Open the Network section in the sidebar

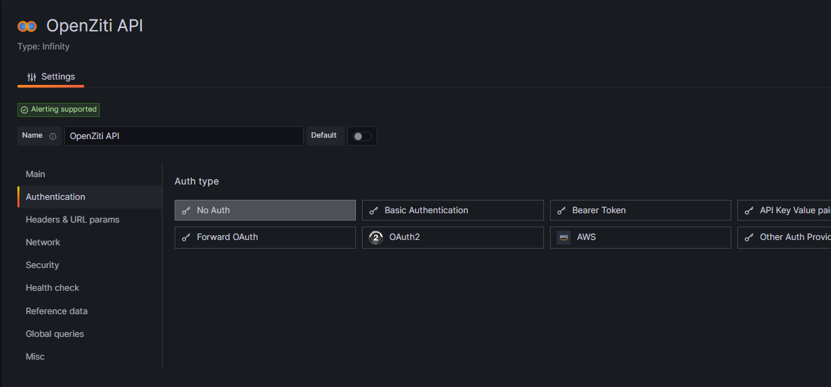coord(43,242)
